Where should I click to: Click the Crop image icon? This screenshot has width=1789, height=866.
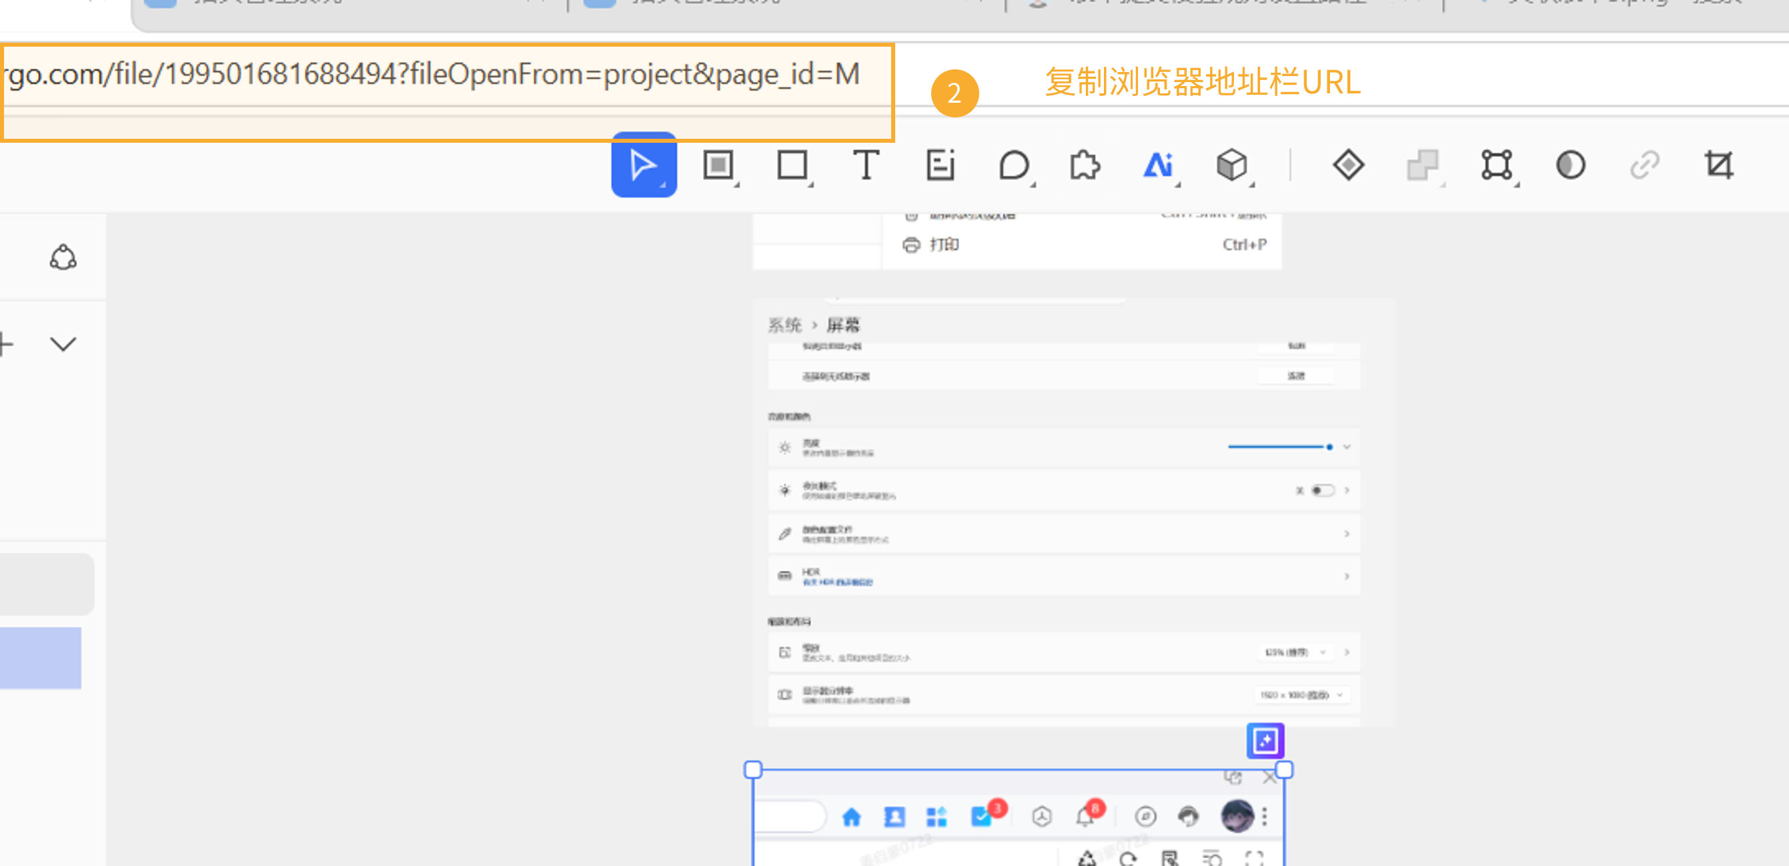pyautogui.click(x=1718, y=165)
